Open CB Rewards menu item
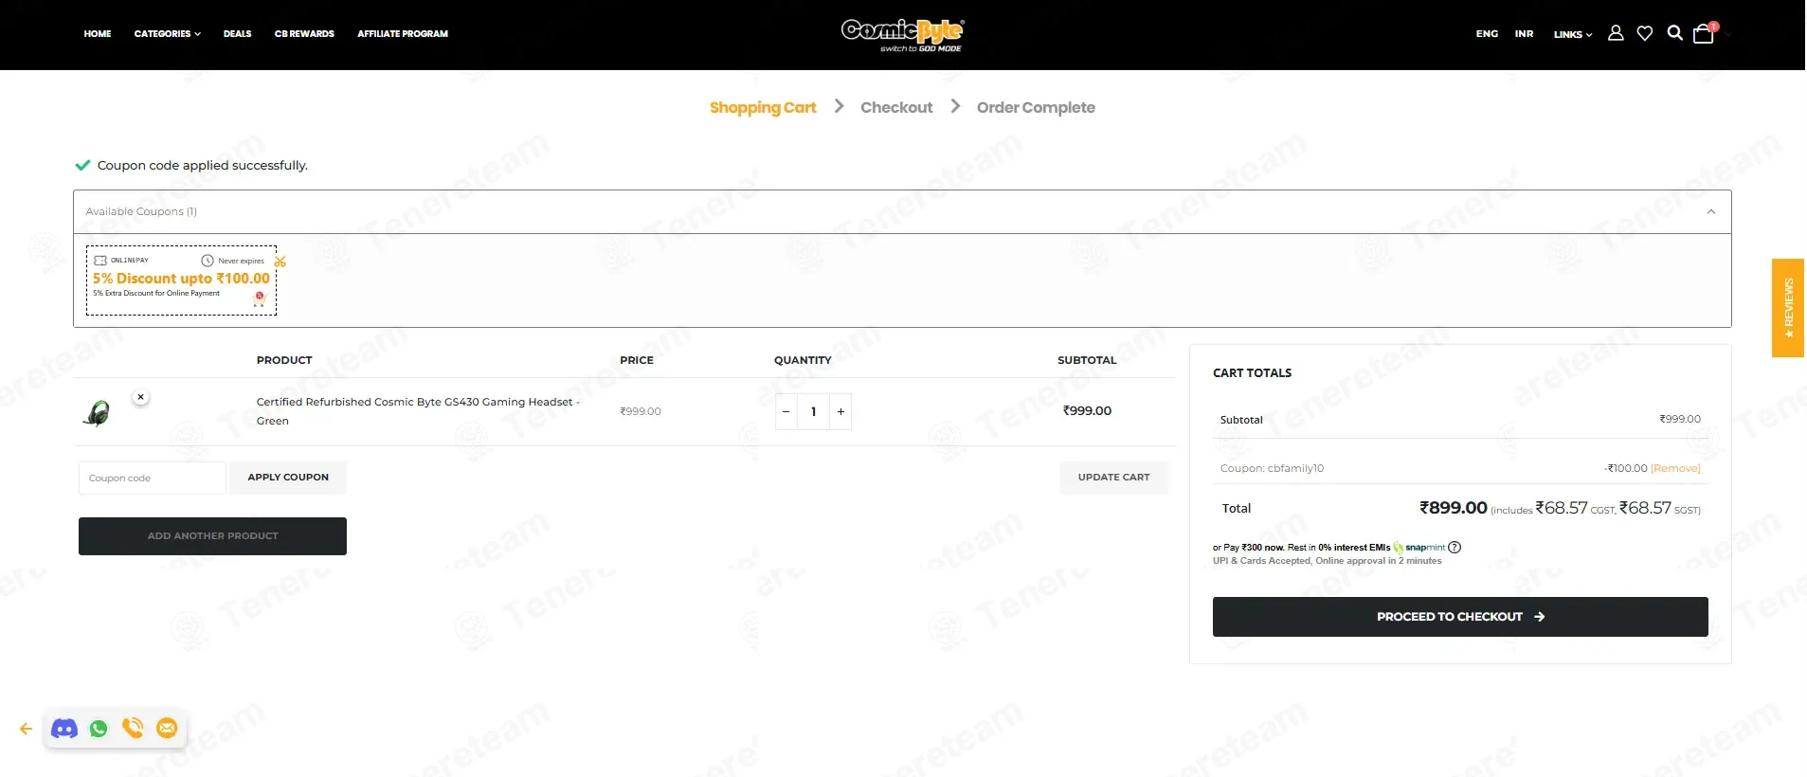Viewport: 1807px width, 777px height. [x=304, y=34]
